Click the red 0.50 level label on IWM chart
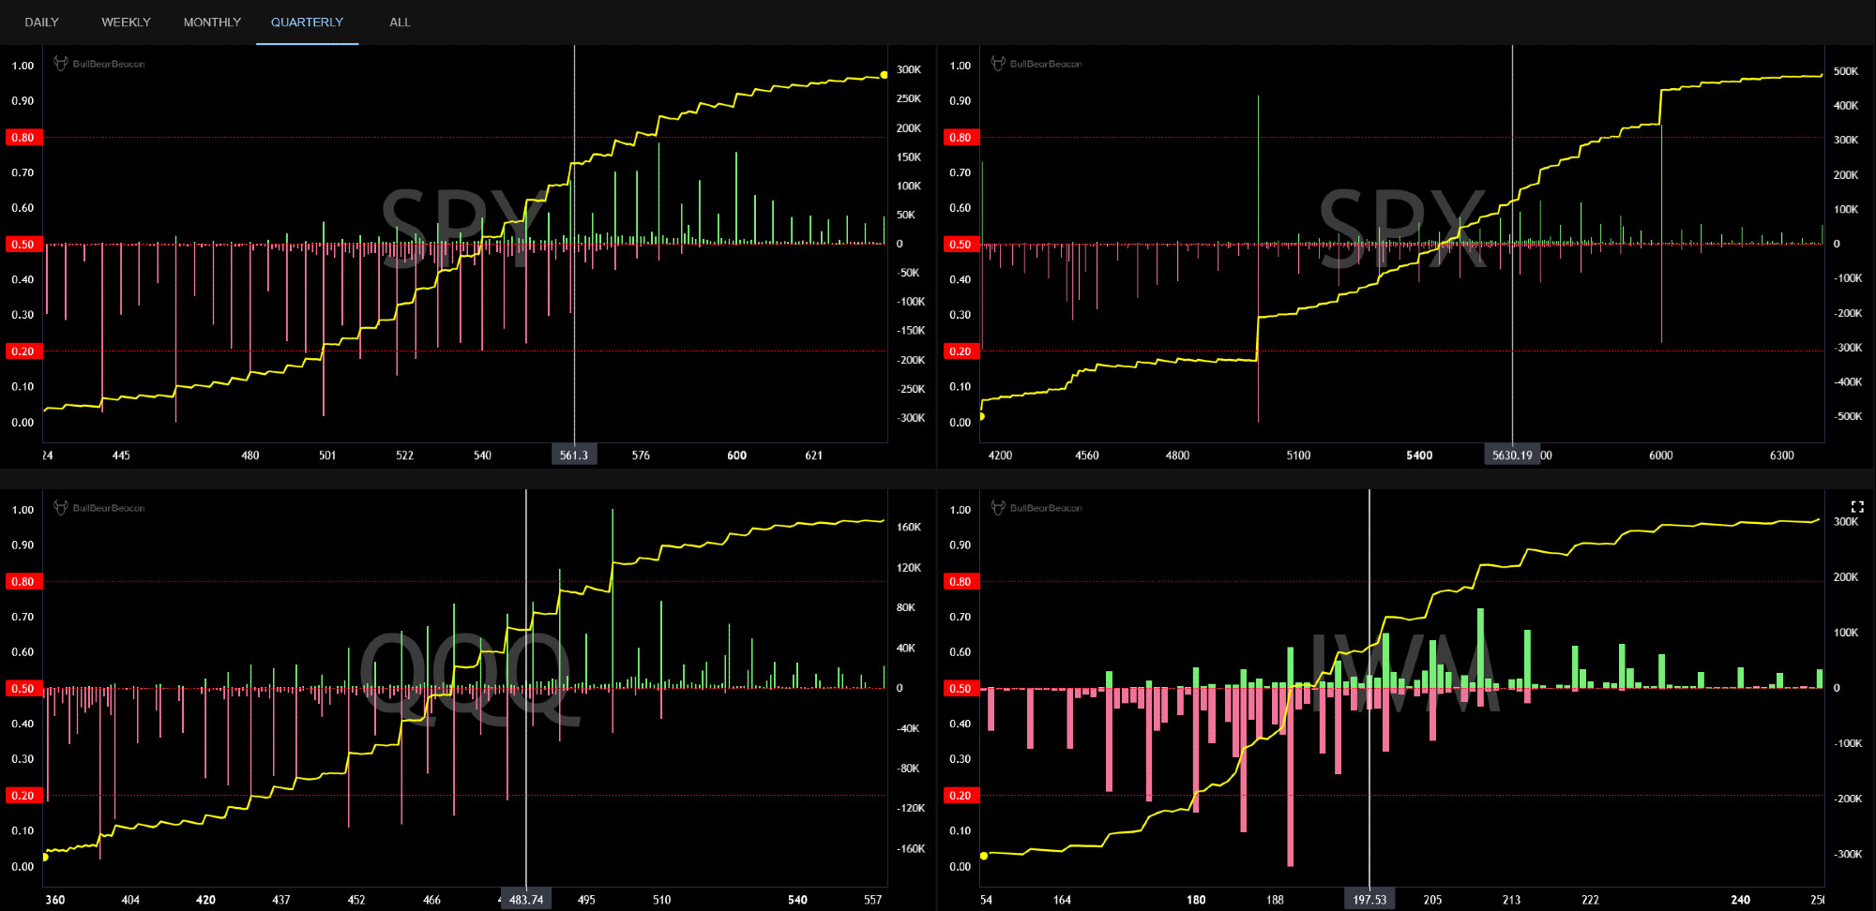The image size is (1876, 911). (961, 688)
